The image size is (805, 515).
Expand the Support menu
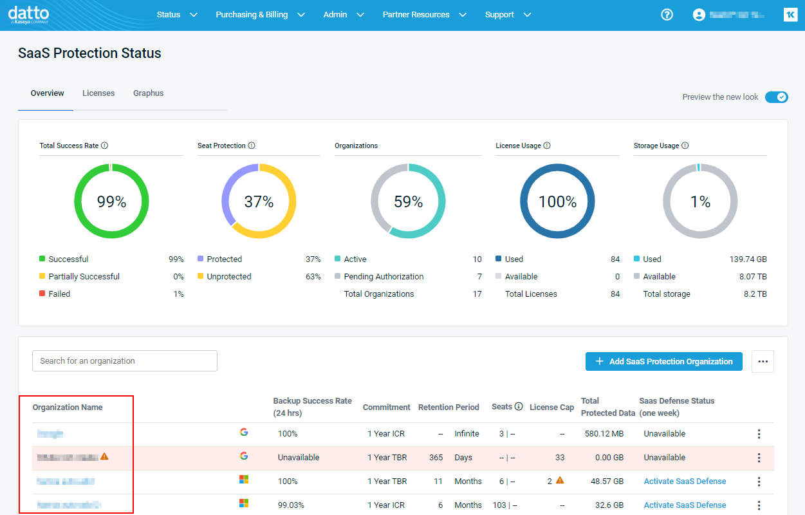pos(508,14)
